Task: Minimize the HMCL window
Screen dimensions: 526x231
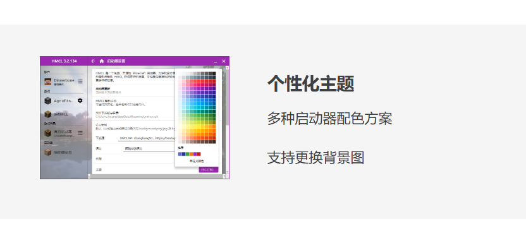Action: (x=216, y=61)
